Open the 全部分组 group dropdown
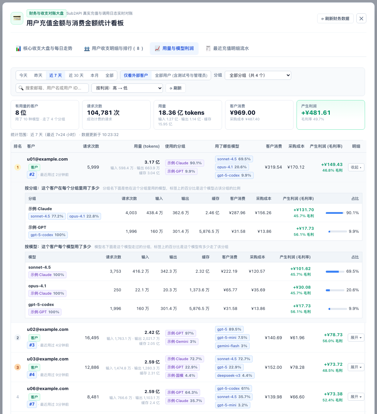Screen dimensions: 377x414 tap(258, 75)
